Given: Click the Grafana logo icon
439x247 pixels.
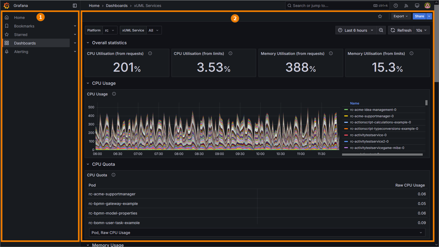Looking at the screenshot, I should (x=7, y=6).
